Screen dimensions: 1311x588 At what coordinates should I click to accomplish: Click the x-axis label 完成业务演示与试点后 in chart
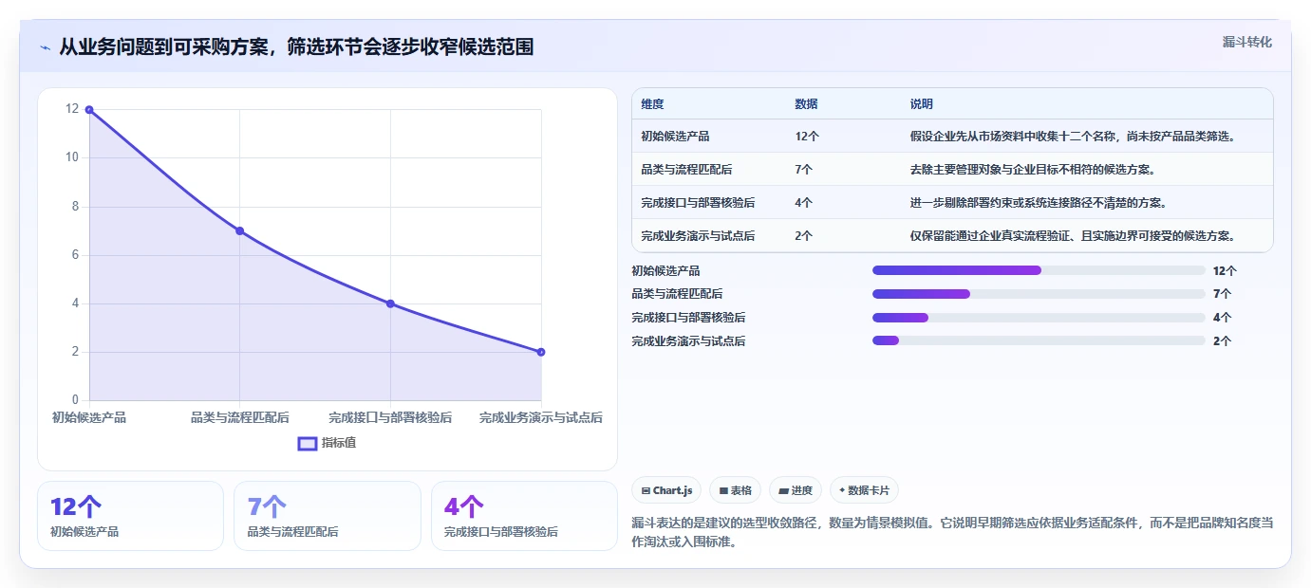(541, 417)
